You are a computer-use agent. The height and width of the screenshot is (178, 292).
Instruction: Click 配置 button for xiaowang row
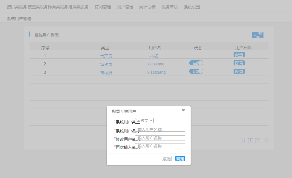click(x=239, y=63)
